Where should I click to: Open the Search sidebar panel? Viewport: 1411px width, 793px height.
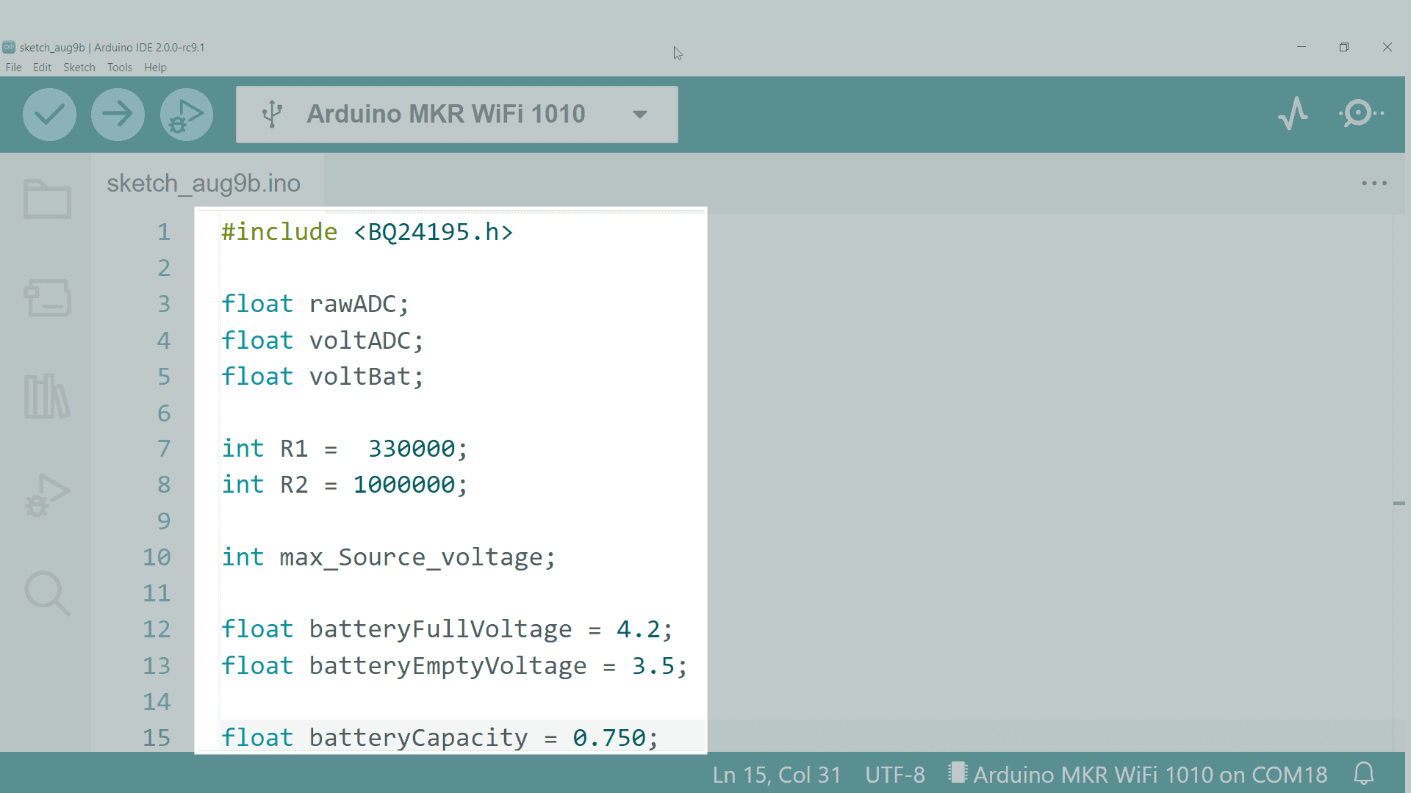tap(47, 593)
